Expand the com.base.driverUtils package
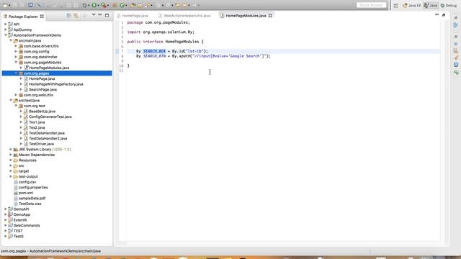Viewport: 461px width, 259px height. tap(16, 46)
